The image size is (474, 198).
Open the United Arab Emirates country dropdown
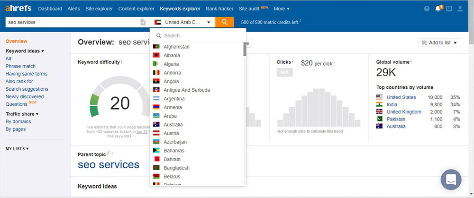[x=182, y=22]
